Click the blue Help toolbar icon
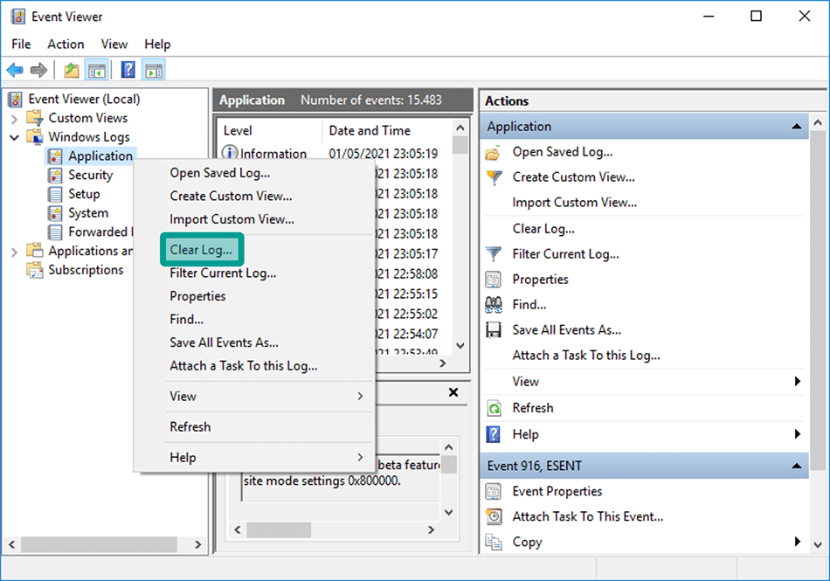 (128, 70)
